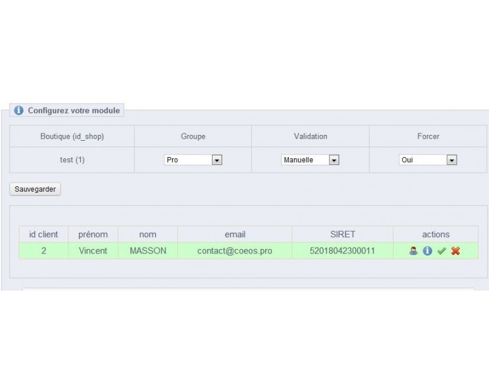Reject customer with the red cross icon
Screen dimensions: 489x391
click(x=456, y=251)
